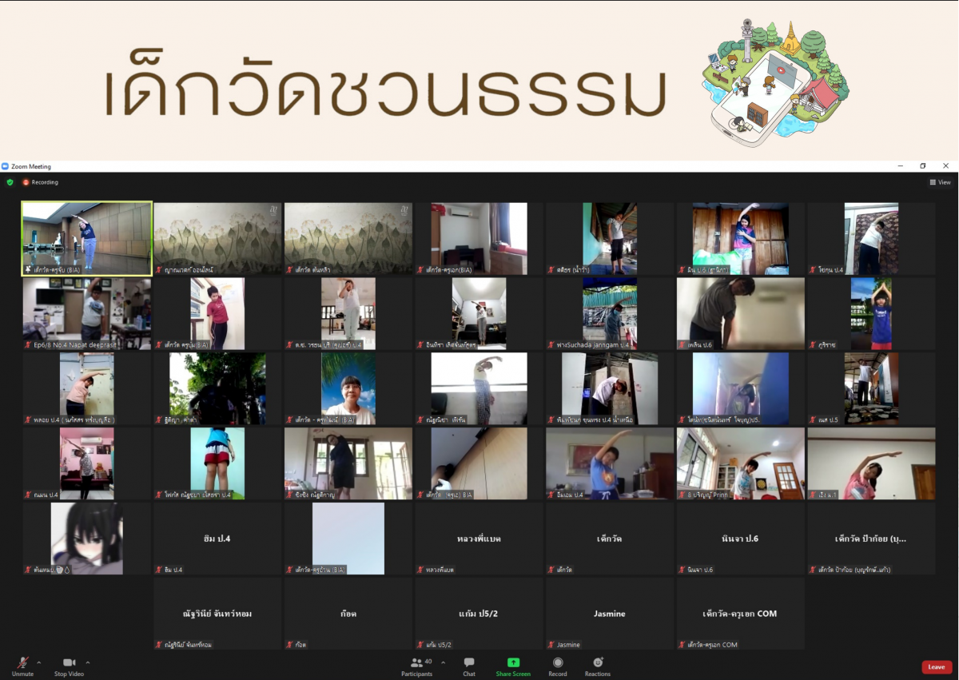This screenshot has width=959, height=680.
Task: Select the นินจา ป.6 participant tile
Action: 740,539
